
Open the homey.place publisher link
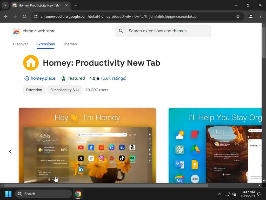click(43, 78)
